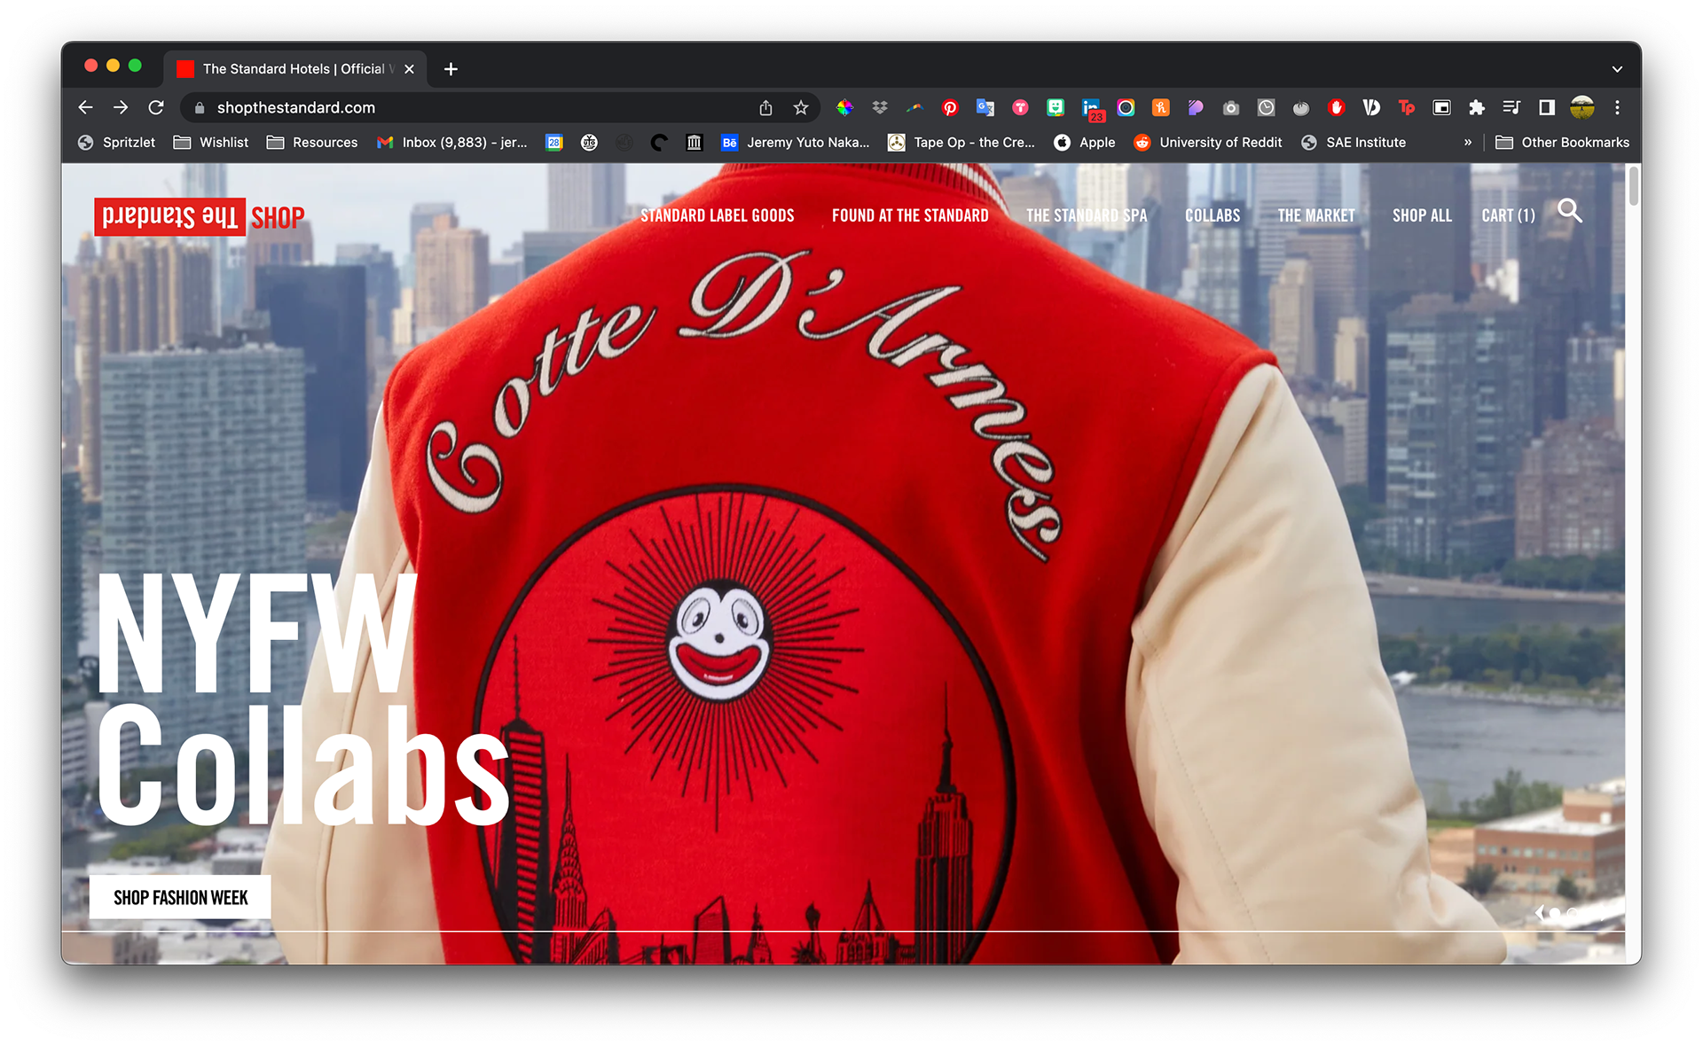Image resolution: width=1703 pixels, height=1046 pixels.
Task: Click the page share icon in address bar
Action: click(x=765, y=108)
